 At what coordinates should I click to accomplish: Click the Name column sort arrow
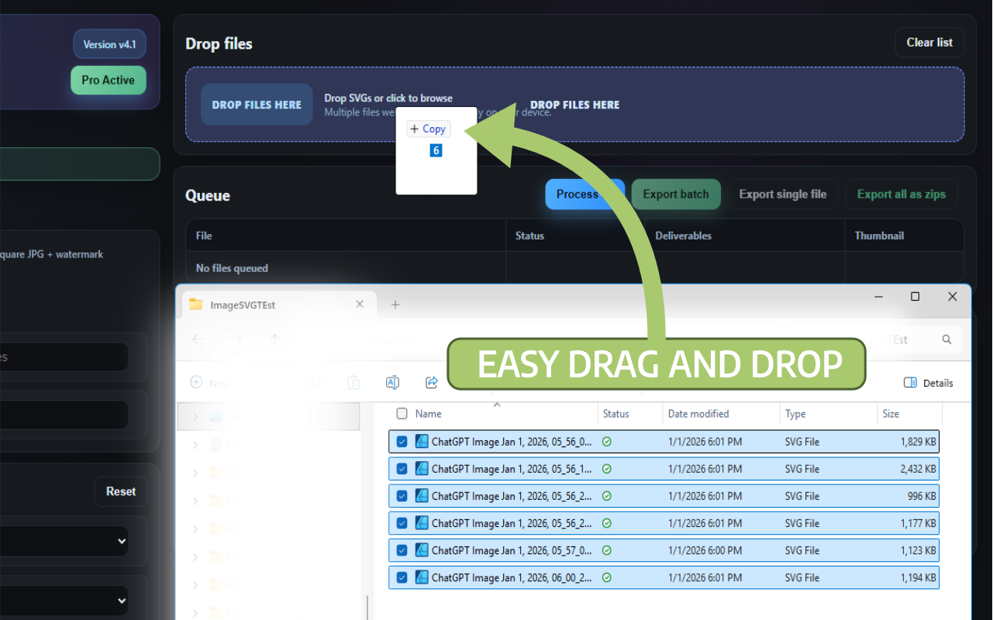pos(497,405)
